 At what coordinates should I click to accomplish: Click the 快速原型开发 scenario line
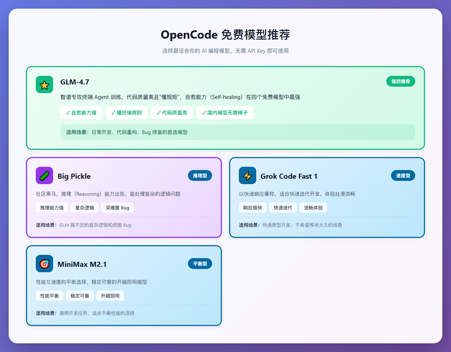(291, 225)
